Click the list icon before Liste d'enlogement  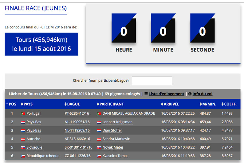[146, 94]
